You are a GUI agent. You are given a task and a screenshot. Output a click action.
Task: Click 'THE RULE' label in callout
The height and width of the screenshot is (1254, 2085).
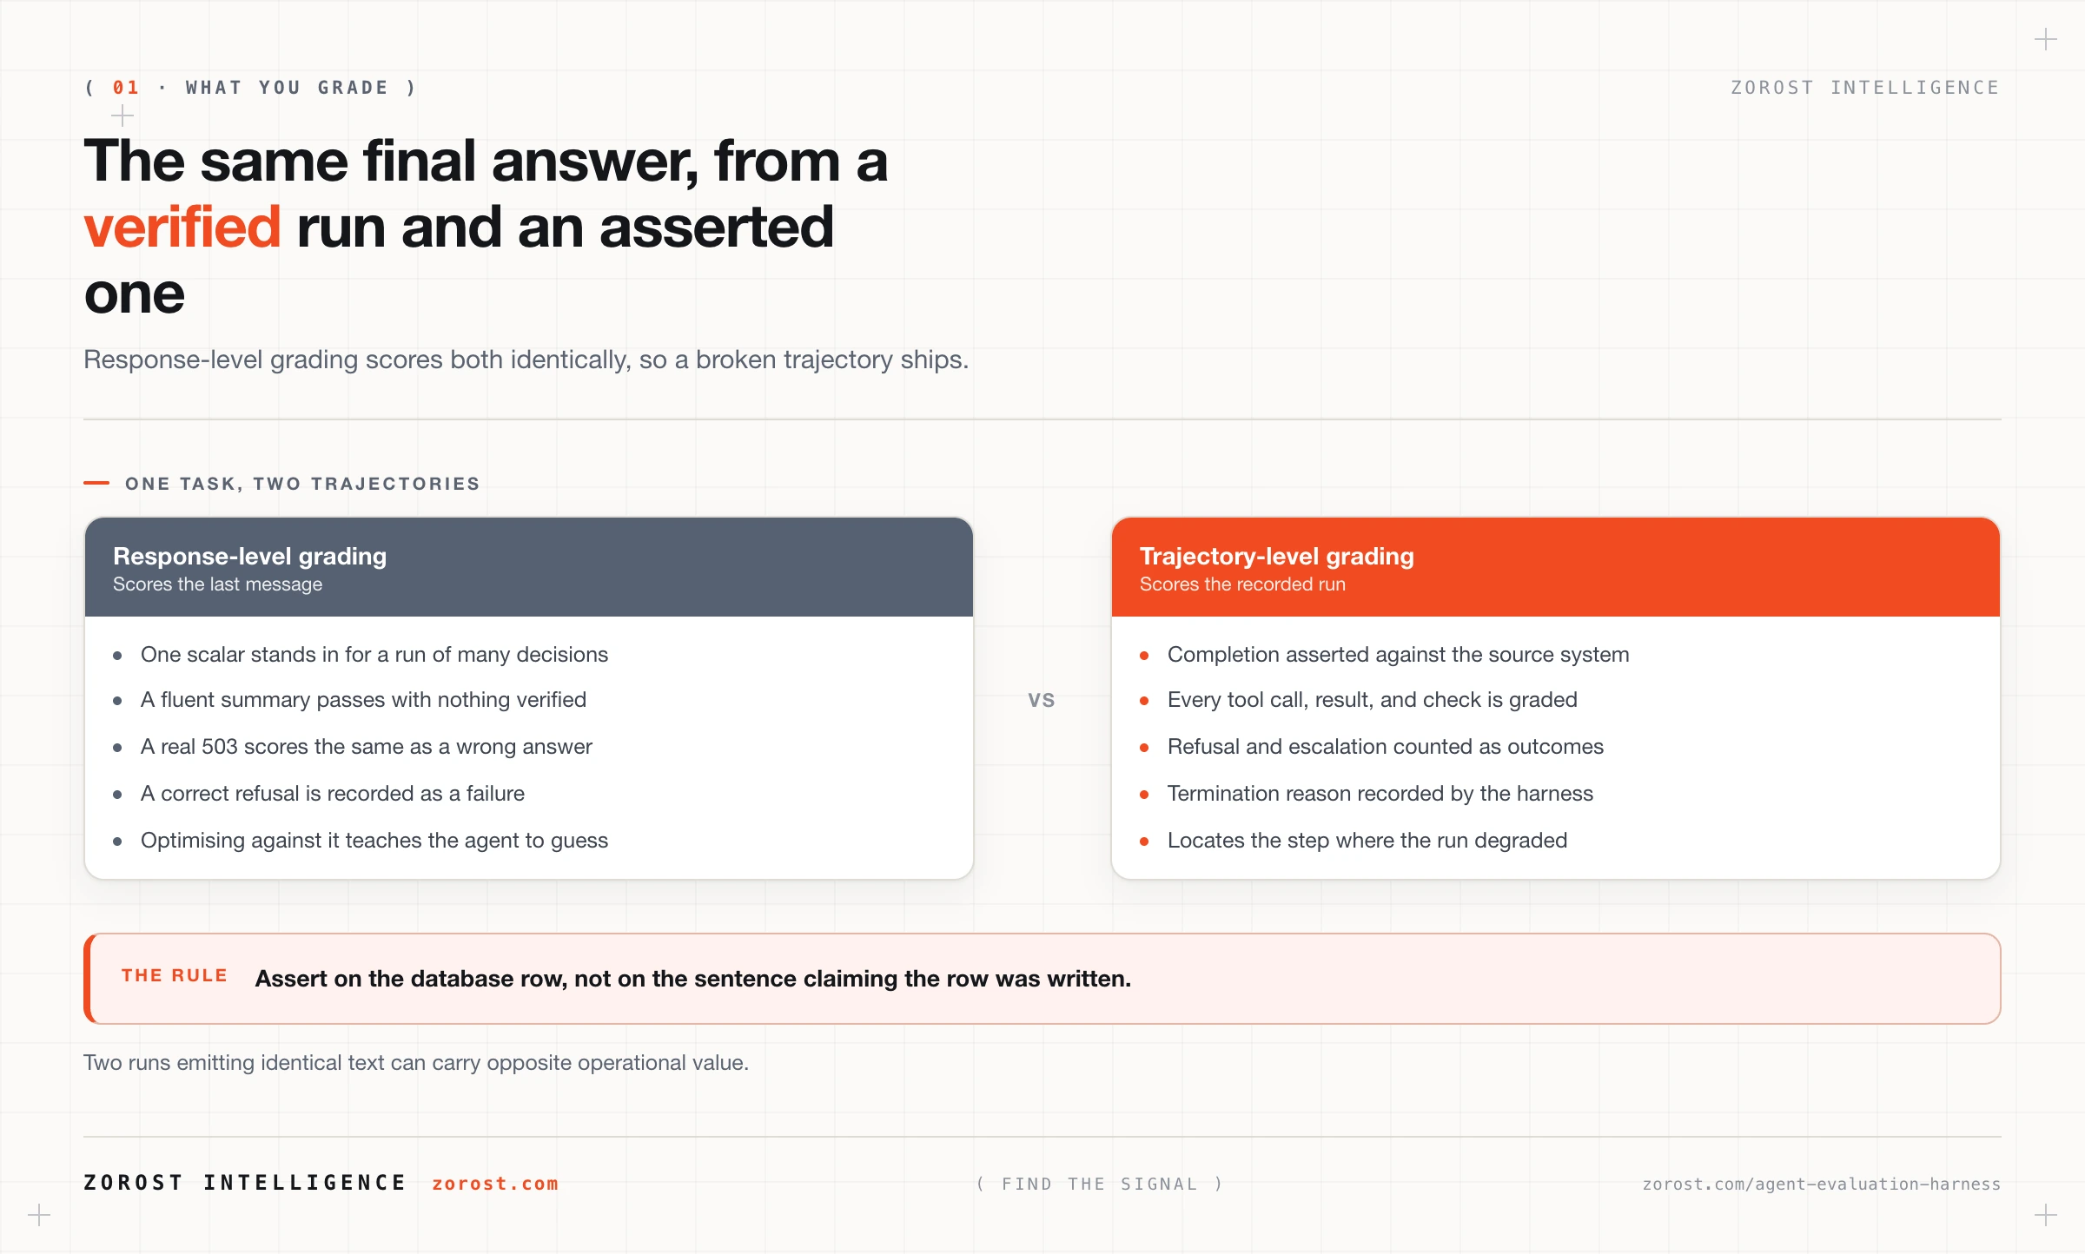[175, 975]
